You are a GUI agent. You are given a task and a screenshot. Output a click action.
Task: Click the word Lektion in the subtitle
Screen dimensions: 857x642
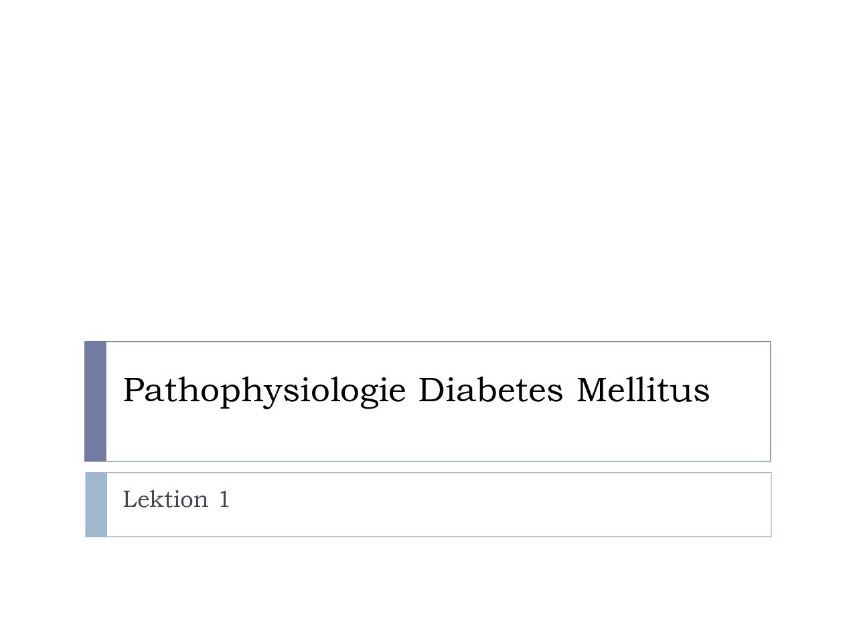pyautogui.click(x=166, y=499)
